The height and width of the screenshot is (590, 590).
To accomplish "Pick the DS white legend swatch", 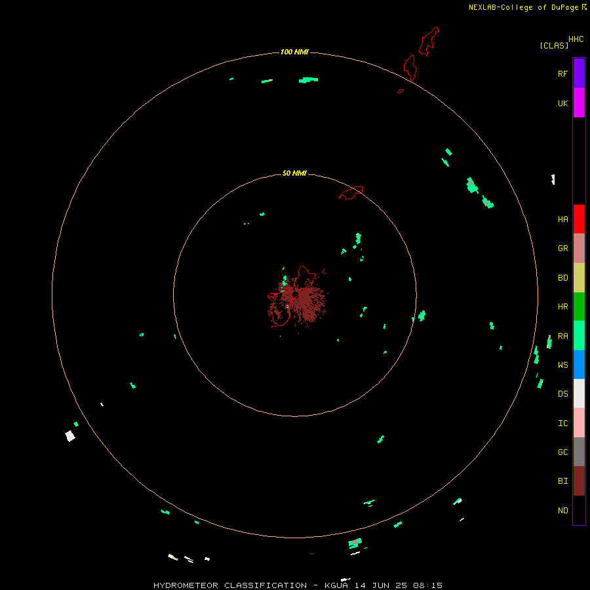I will tap(579, 393).
